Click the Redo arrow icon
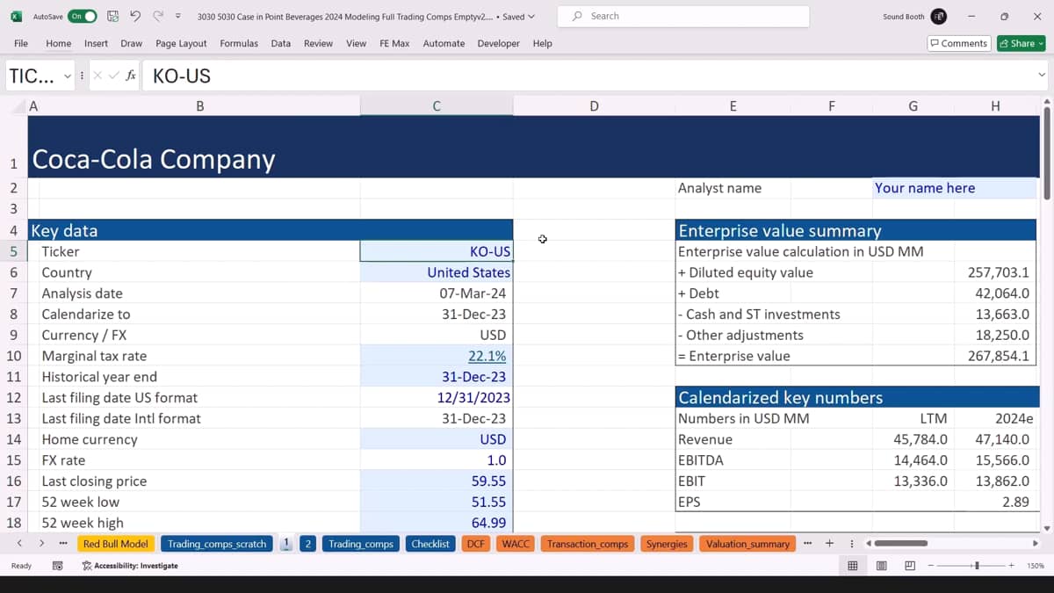 click(x=158, y=17)
